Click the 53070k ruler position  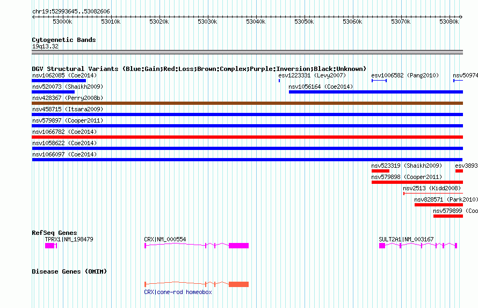tap(401, 22)
